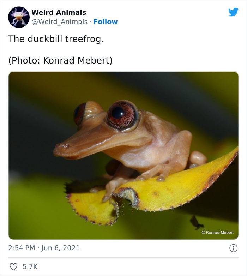This screenshot has height=276, width=247.
Task: Click the frog's hind leg on leaf
Action: pos(198,159)
